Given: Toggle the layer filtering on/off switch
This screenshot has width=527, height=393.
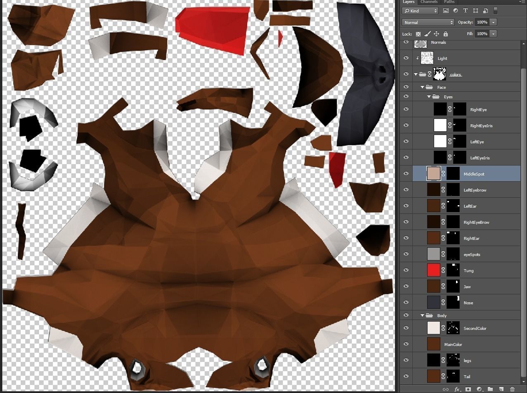Looking at the screenshot, I should click(496, 11).
